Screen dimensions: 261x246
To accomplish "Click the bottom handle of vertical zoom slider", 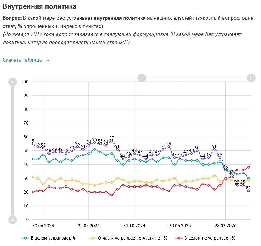I will point(13,220).
